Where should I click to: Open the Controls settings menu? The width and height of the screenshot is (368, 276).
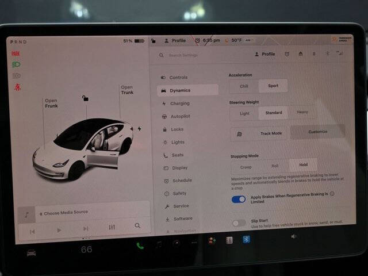[x=174, y=78]
